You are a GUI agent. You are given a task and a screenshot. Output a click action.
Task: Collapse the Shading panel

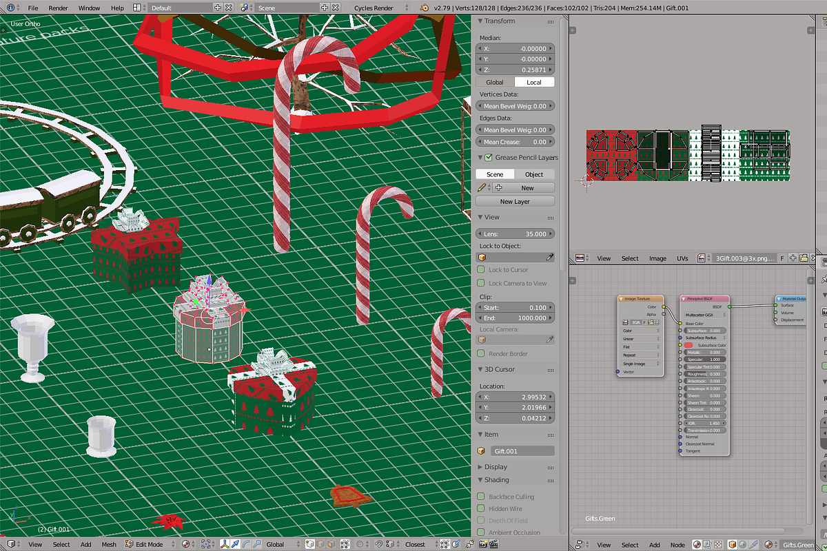coord(481,479)
